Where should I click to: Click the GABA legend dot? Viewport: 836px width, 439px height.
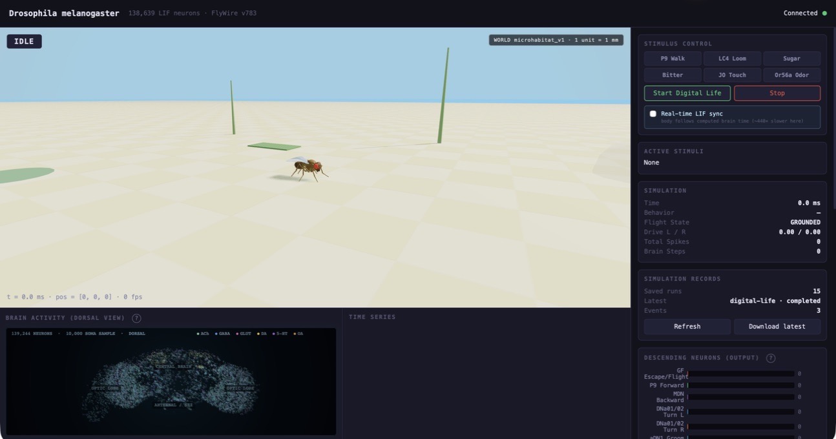216,334
